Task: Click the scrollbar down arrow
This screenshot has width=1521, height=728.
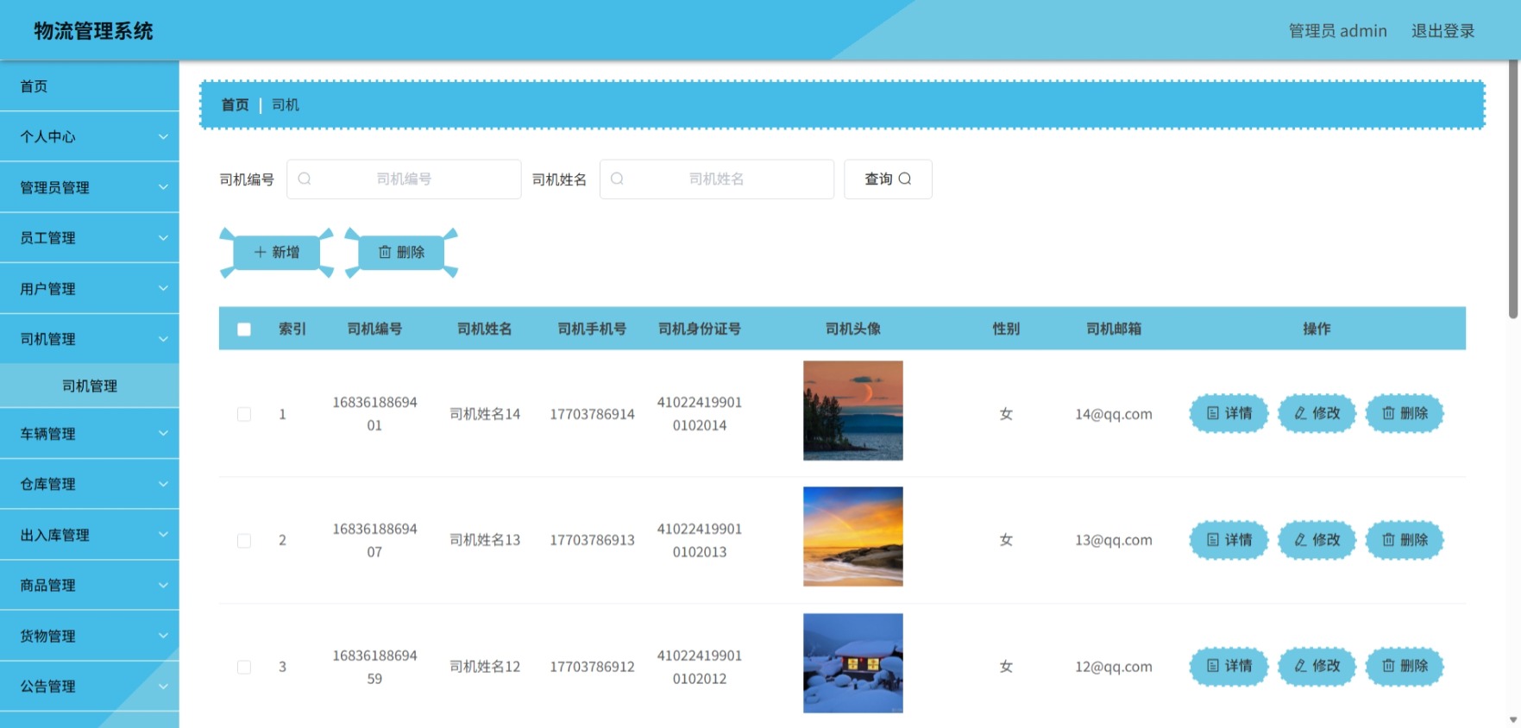Action: click(1512, 719)
